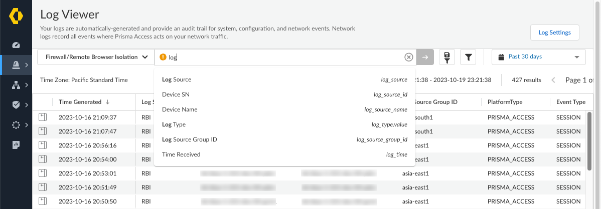Open the dashboard gauge sidebar icon
The width and height of the screenshot is (601, 209).
[16, 45]
